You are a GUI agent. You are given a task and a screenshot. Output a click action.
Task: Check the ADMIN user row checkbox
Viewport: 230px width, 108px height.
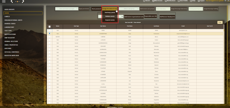click(49, 30)
